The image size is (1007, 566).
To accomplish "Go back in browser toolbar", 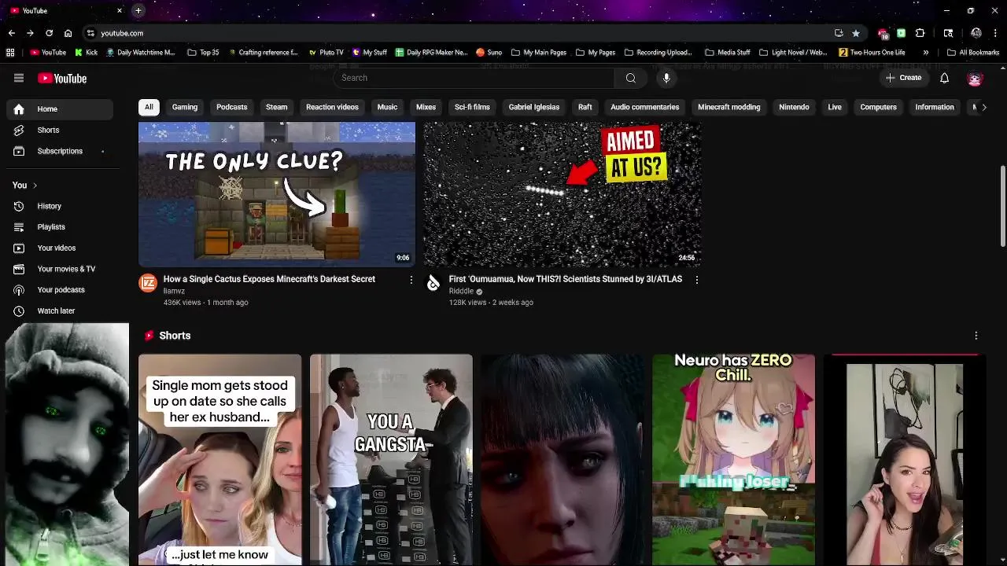I will 11,33.
